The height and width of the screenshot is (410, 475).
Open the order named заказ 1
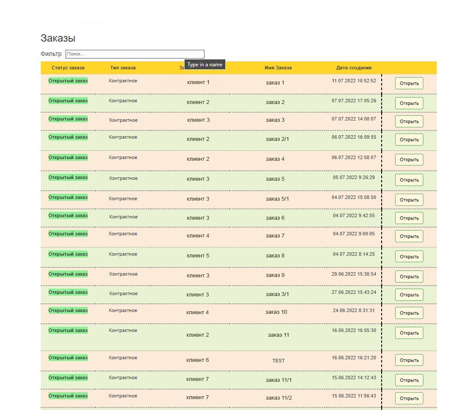(409, 83)
